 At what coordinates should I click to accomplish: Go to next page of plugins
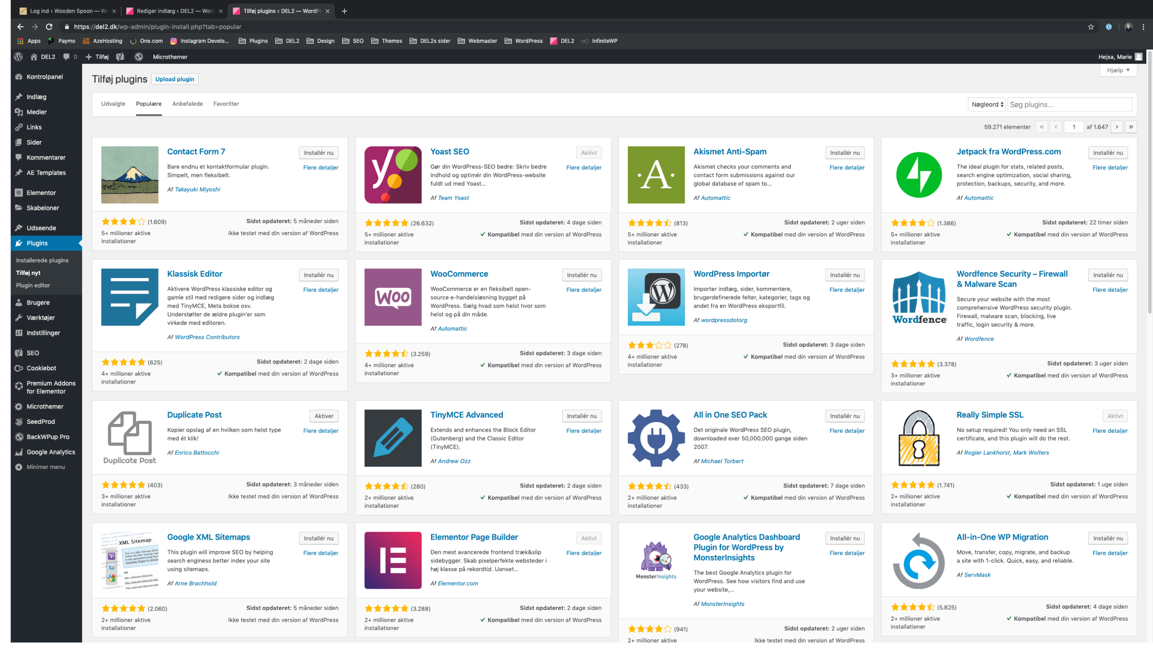pyautogui.click(x=1117, y=127)
